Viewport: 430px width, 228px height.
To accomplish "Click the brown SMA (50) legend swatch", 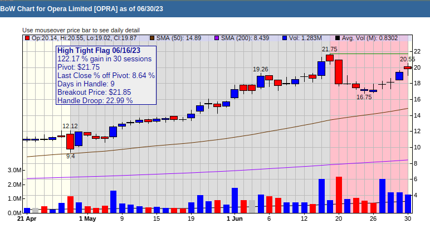I will pyautogui.click(x=152, y=38).
